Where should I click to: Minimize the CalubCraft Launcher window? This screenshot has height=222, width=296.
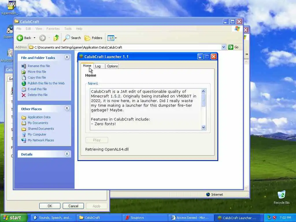[200, 57]
